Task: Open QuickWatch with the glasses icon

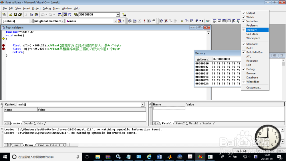Action: tap(208, 21)
